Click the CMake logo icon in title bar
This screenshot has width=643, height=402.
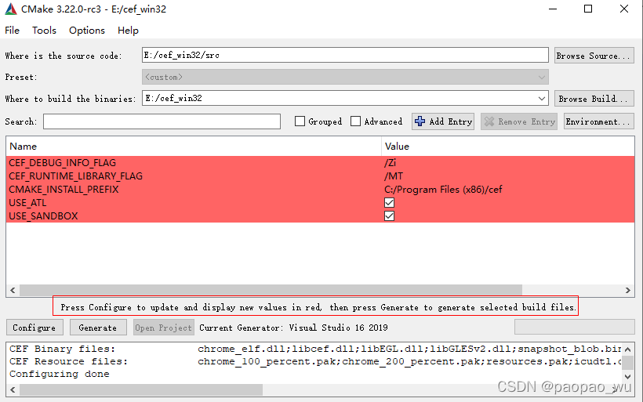11,9
